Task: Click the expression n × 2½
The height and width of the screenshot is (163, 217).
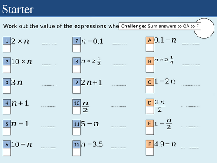Action: click(91, 61)
